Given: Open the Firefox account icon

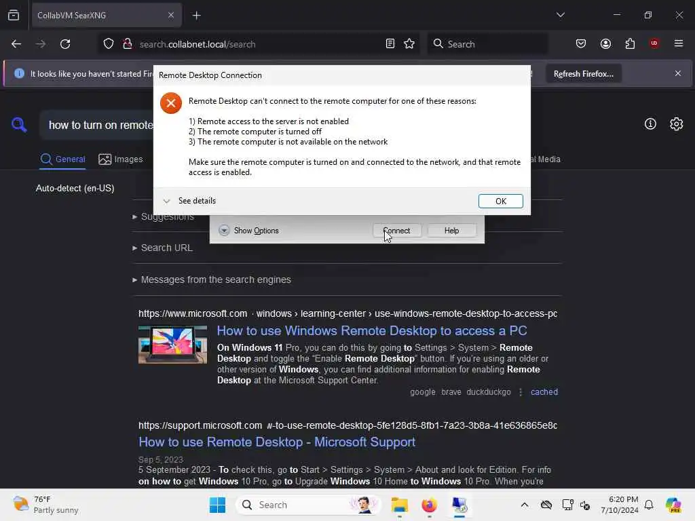Looking at the screenshot, I should click(605, 43).
